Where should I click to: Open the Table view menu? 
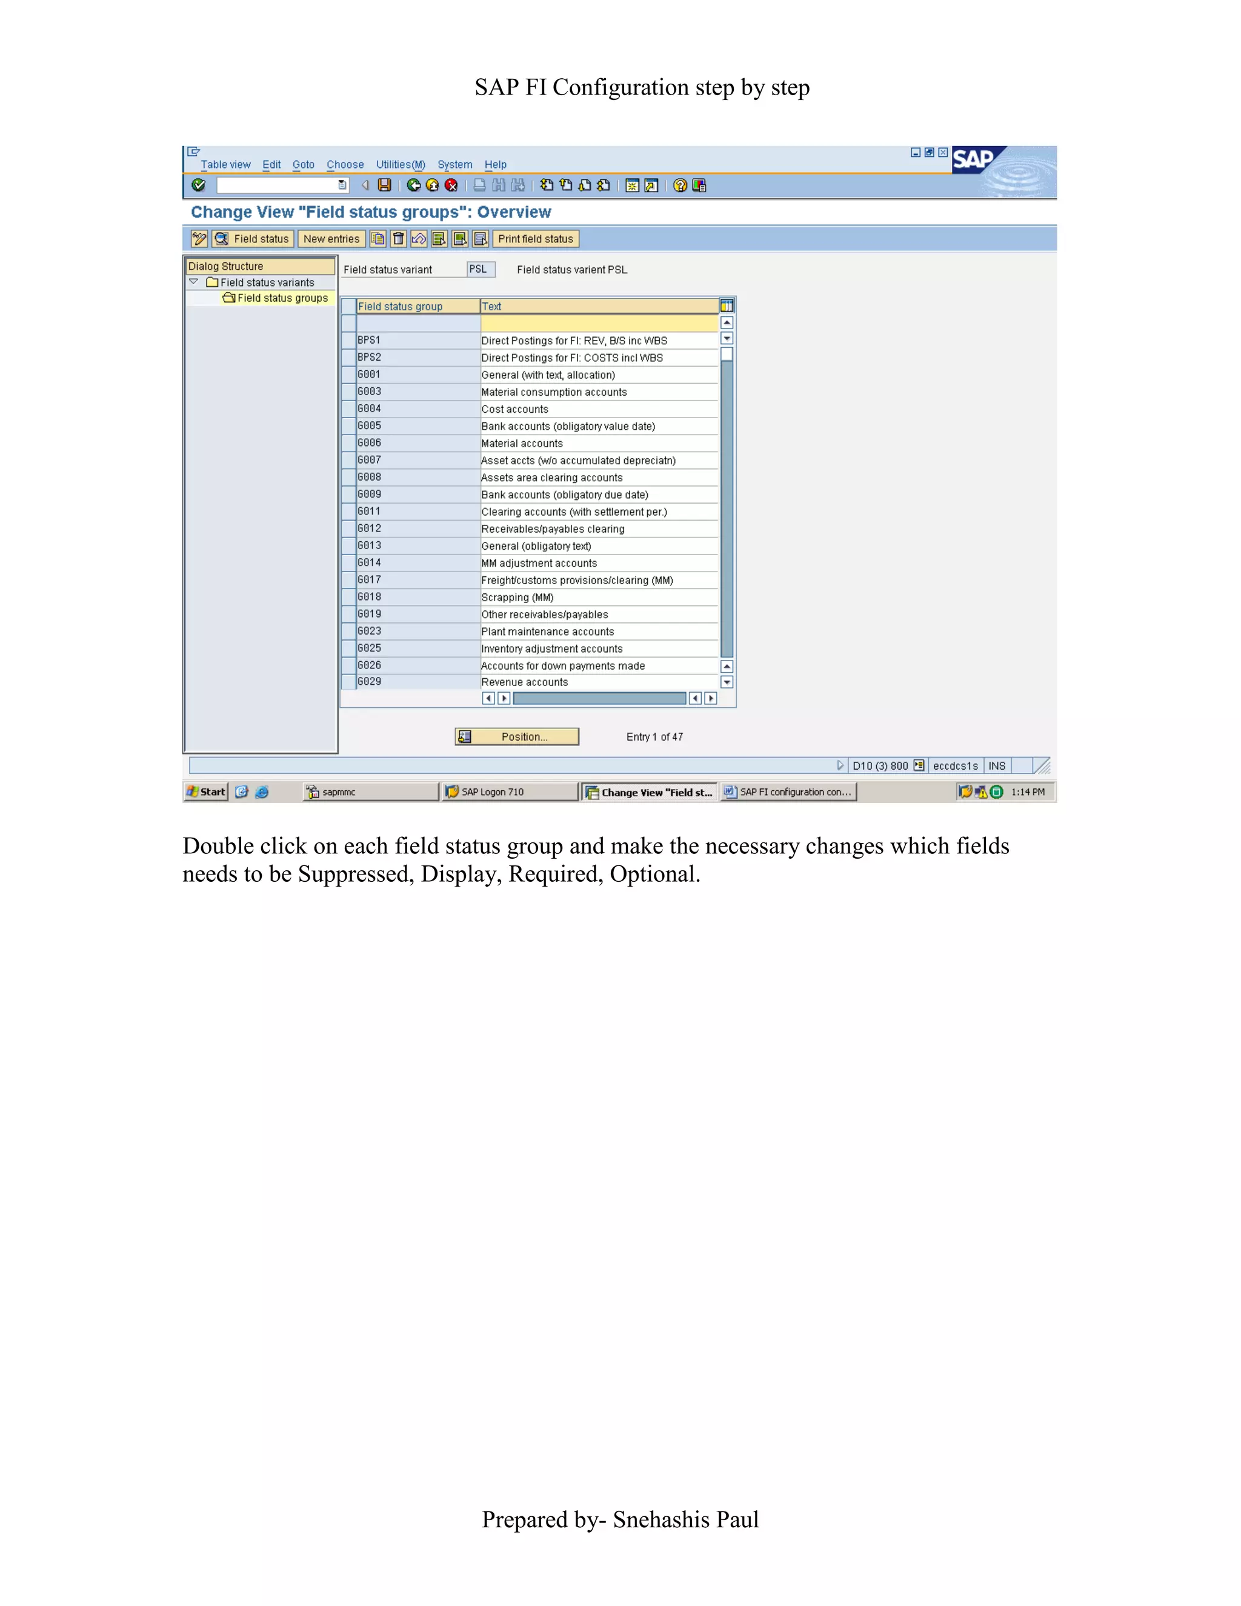225,165
